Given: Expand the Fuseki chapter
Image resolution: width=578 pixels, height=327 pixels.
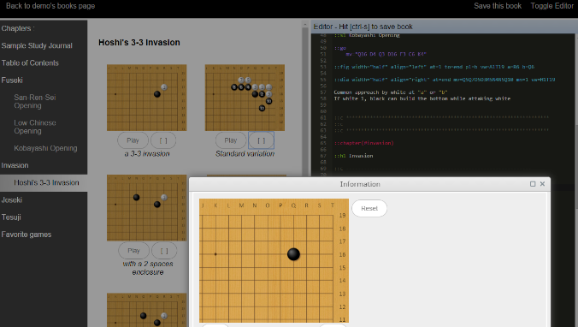Looking at the screenshot, I should coord(12,80).
